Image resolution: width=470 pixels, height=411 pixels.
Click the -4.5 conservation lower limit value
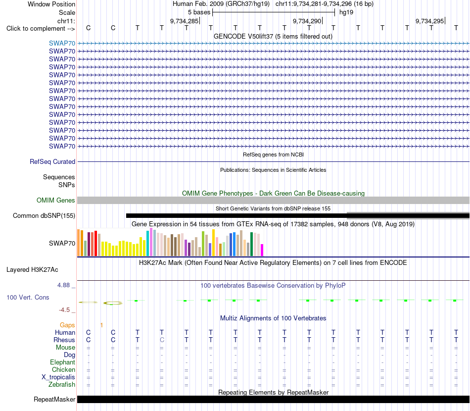click(x=64, y=310)
